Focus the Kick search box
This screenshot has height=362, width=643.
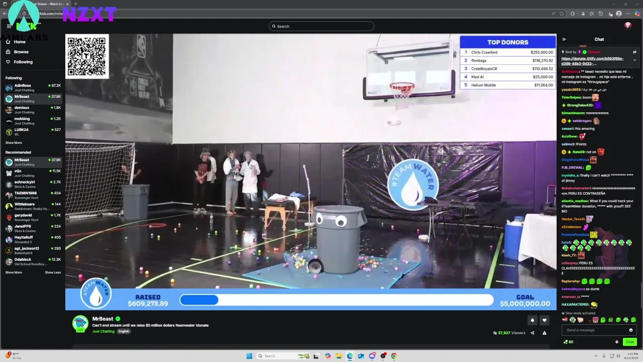[x=321, y=26]
